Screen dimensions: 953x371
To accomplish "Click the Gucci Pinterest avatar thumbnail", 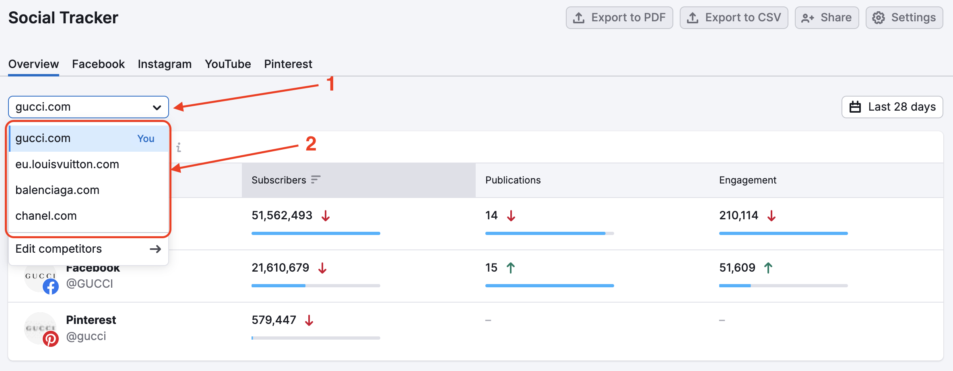I will pos(40,328).
